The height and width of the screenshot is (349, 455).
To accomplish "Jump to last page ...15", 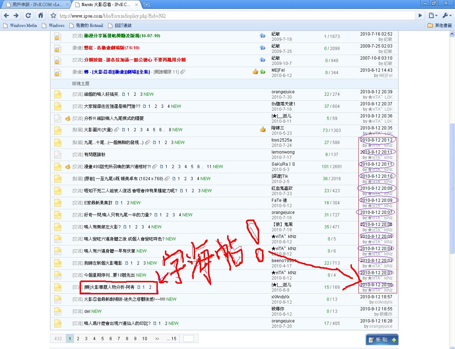I will point(172,339).
